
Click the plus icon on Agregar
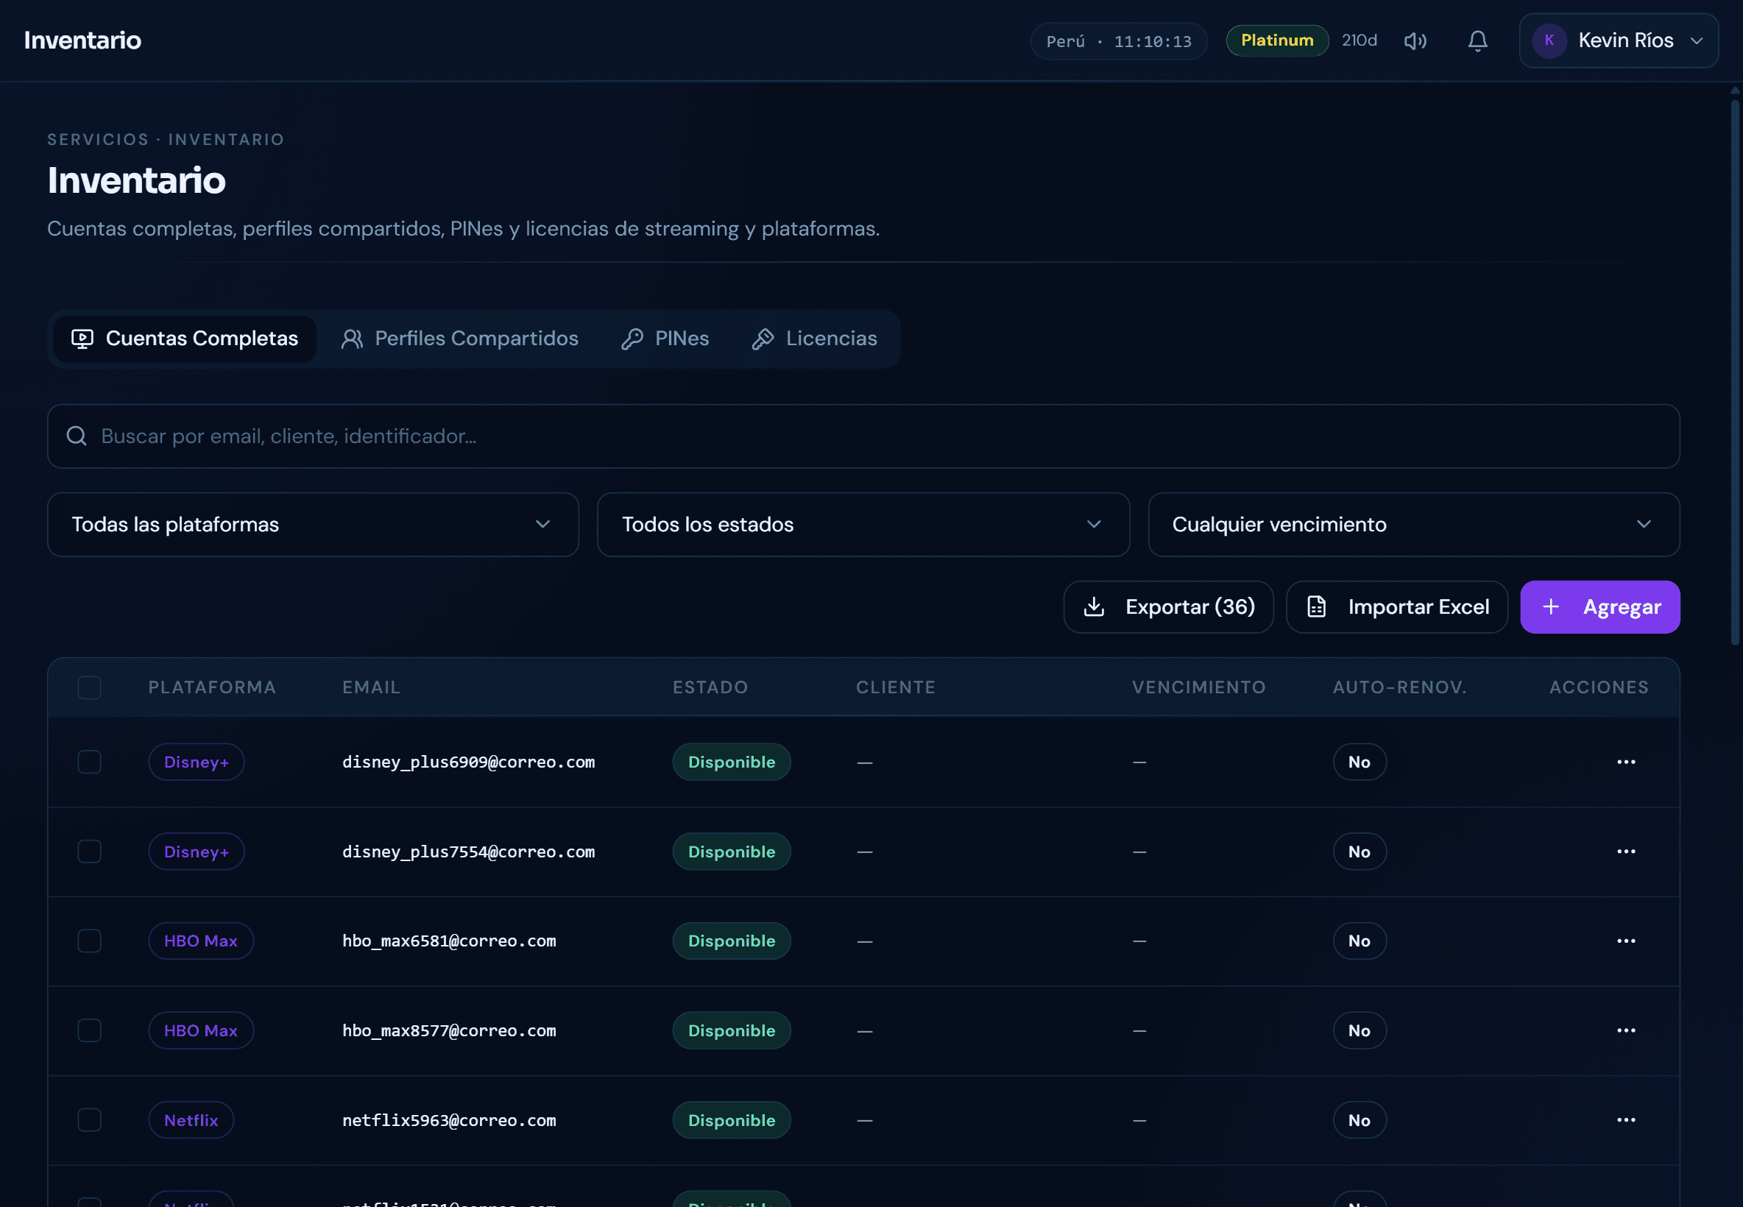1551,607
